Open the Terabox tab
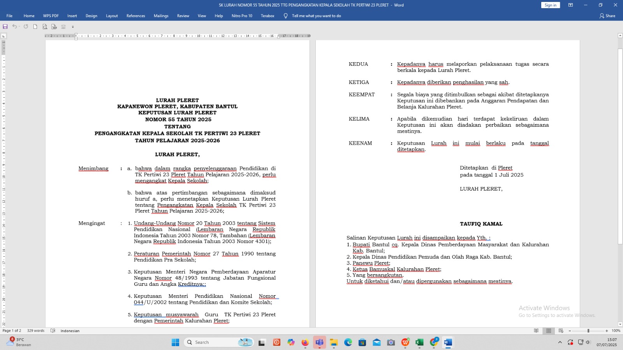This screenshot has height=350, width=623. coord(268,16)
